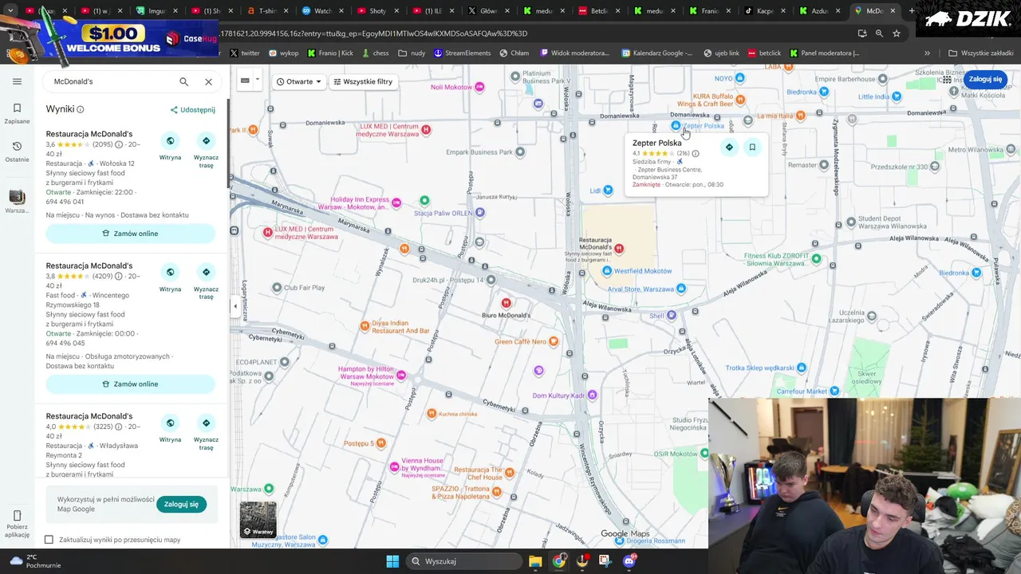This screenshot has width=1021, height=574.
Task: Open the travel-mode selector dropdown arrow
Action: pyautogui.click(x=257, y=80)
